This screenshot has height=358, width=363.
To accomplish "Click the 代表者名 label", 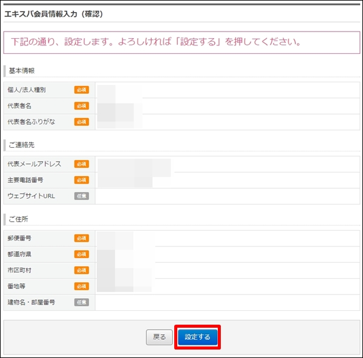I will 19,106.
